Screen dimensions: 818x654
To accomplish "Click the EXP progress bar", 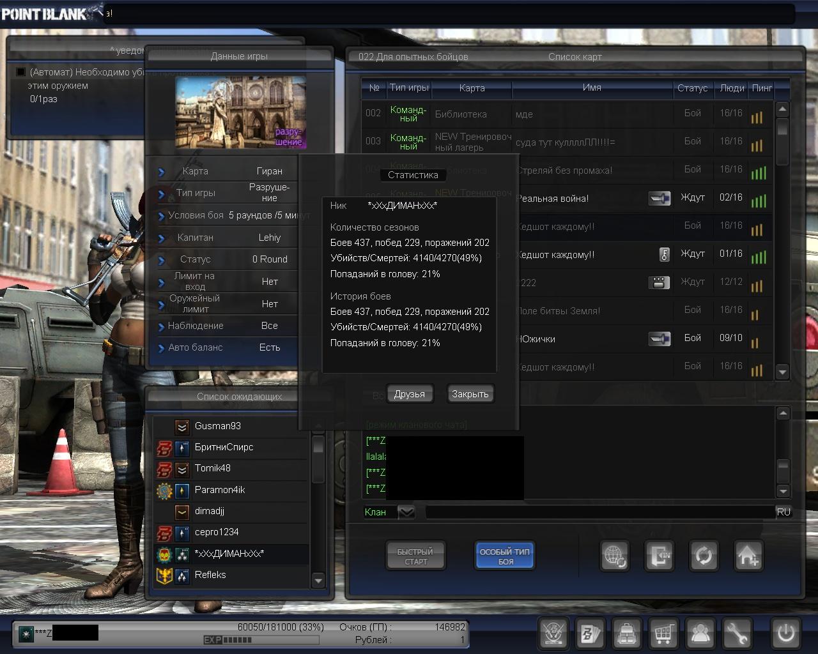I will click(x=261, y=640).
